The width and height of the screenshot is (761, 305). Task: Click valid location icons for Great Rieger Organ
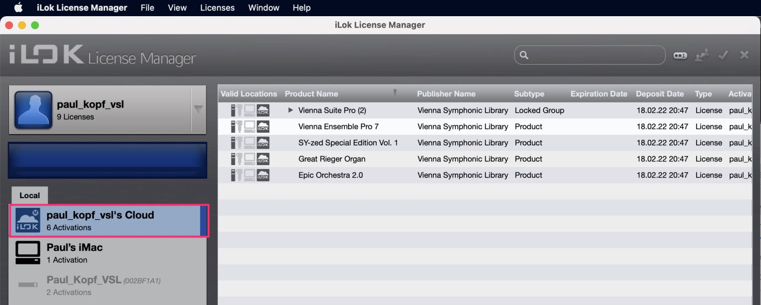pos(250,159)
